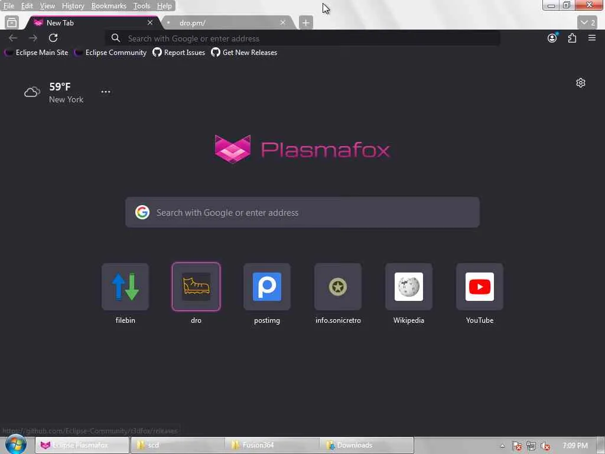Screen dimensions: 605x454
Task: Click the 59°F temperature reading
Action: 60,87
